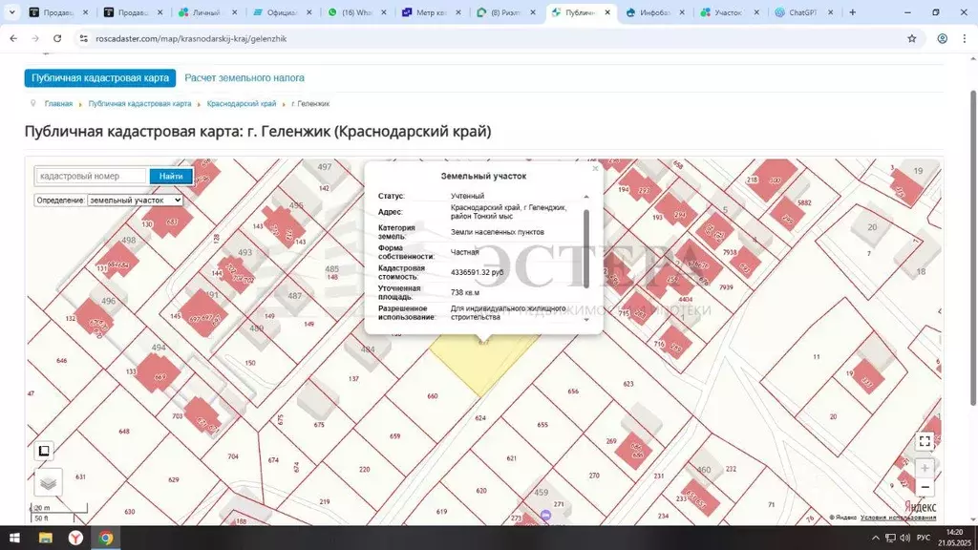
Task: Switch to Инфобаза browser tab
Action: pyautogui.click(x=654, y=11)
